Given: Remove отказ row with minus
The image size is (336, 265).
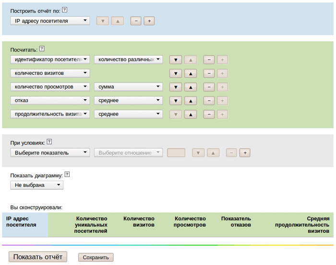Looking at the screenshot, I should click(x=209, y=101).
